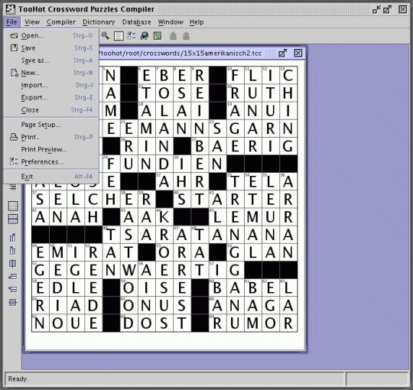
Task: Click the magnifier zoom toolbar icon
Action: 106,35
